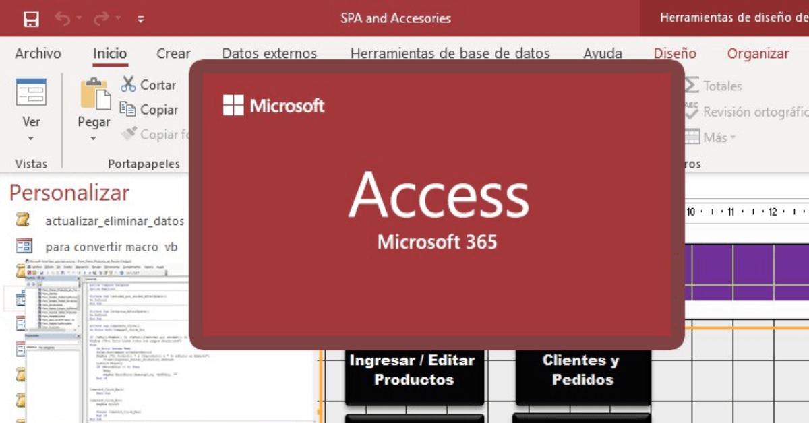Image resolution: width=809 pixels, height=423 pixels.
Task: Switch to the Crear tab
Action: 173,54
